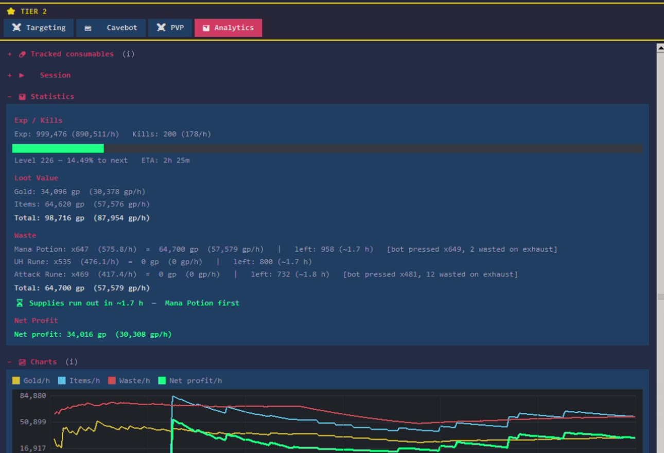
Task: Click the Net profit/h legend label
Action: pos(196,381)
